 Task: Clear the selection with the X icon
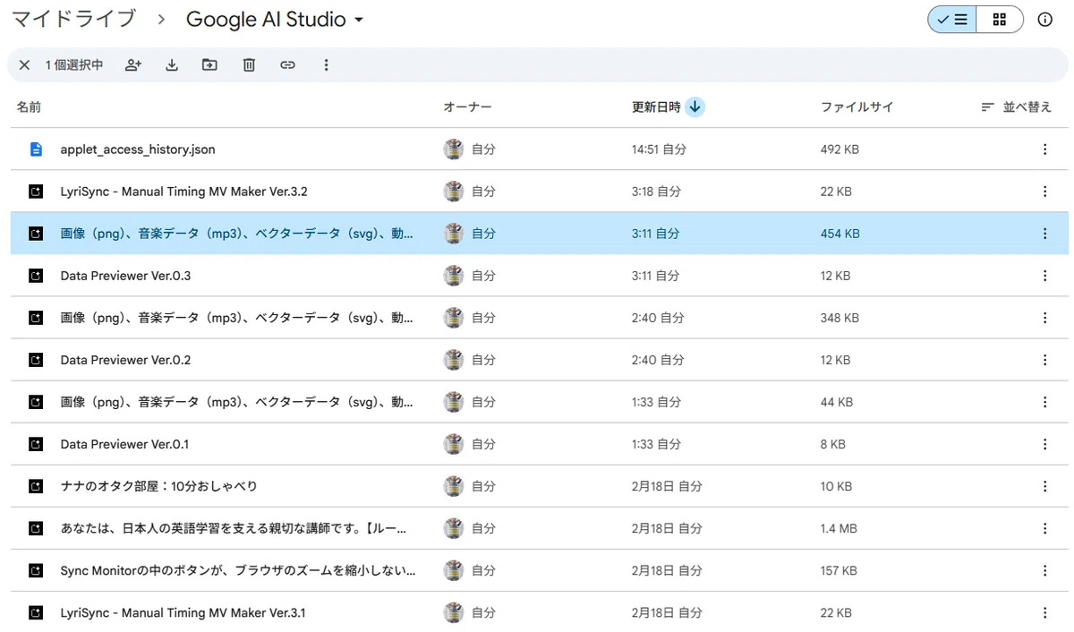pos(24,65)
